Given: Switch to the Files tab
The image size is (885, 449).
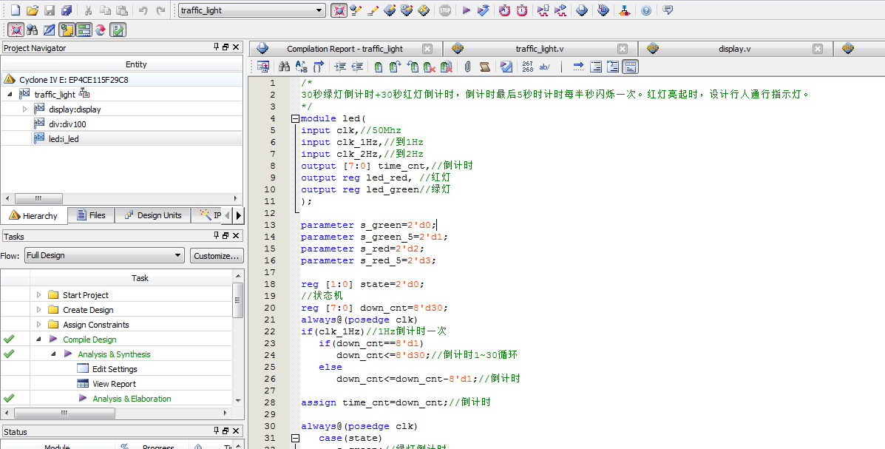Looking at the screenshot, I should click(90, 215).
